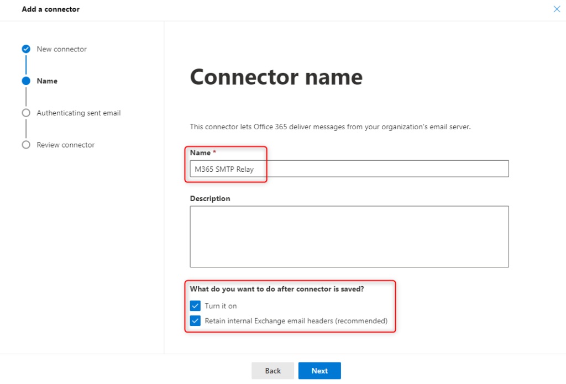Select the New connector step label

(61, 49)
